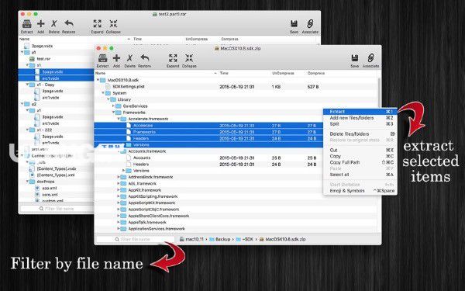Click Expand icon in test2.part1.rar window

(x=97, y=23)
